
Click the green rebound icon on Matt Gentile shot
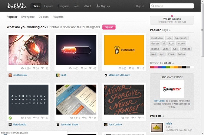(x=10, y=118)
